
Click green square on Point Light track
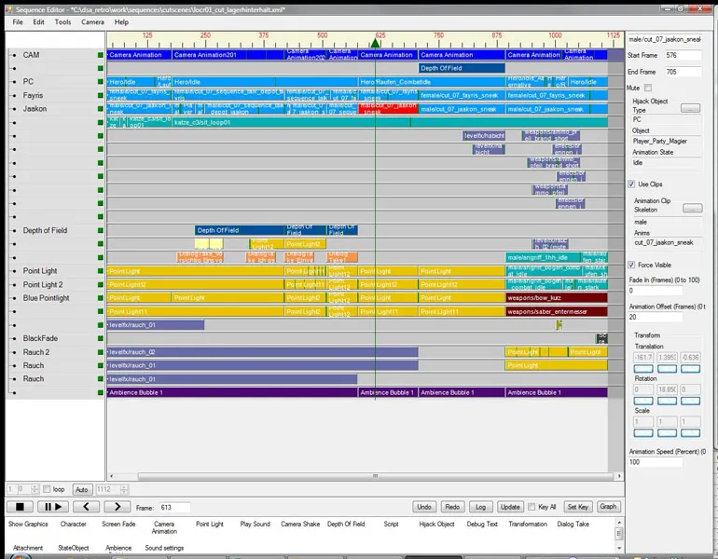click(101, 271)
